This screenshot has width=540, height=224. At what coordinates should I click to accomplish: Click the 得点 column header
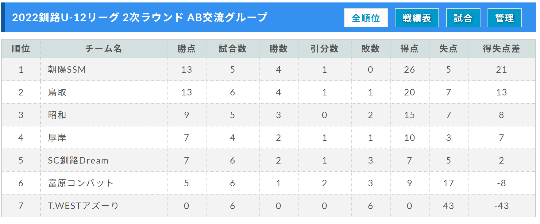(x=409, y=49)
